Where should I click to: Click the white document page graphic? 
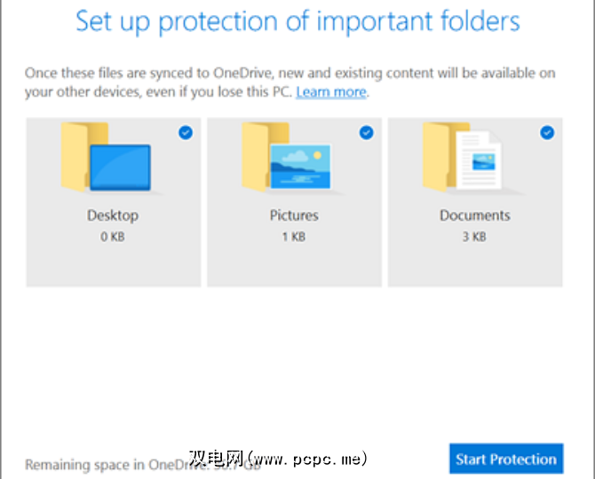click(x=481, y=161)
